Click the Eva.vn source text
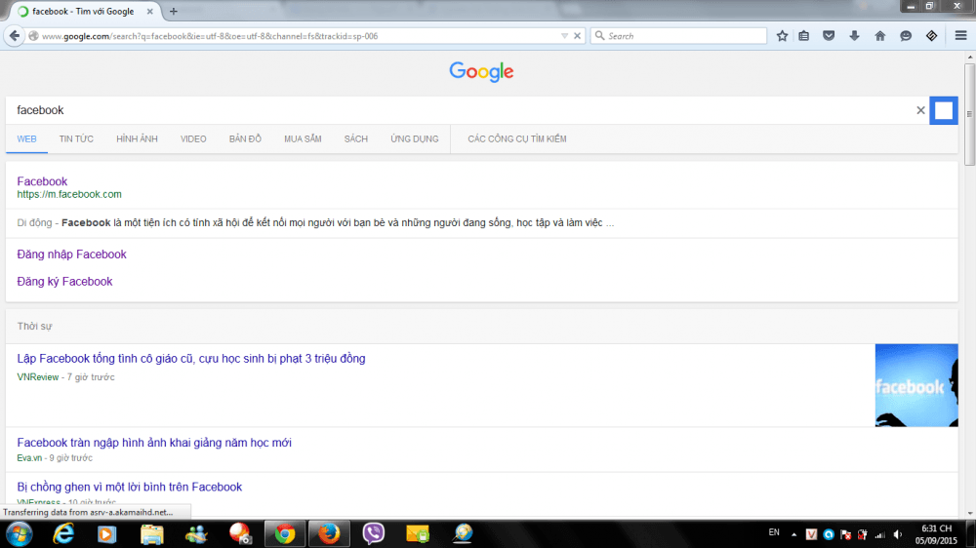This screenshot has height=548, width=976. pos(29,458)
